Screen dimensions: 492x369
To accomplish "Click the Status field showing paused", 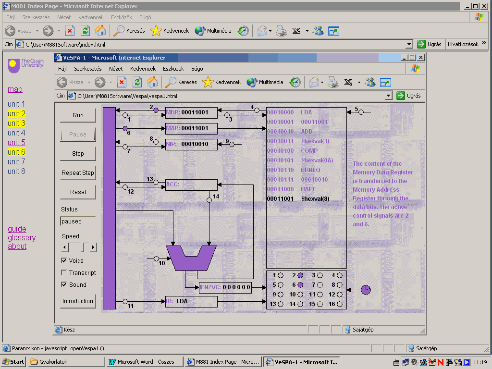I will (77, 221).
